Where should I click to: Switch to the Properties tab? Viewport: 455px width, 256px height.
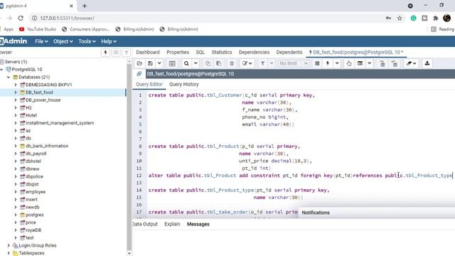178,52
